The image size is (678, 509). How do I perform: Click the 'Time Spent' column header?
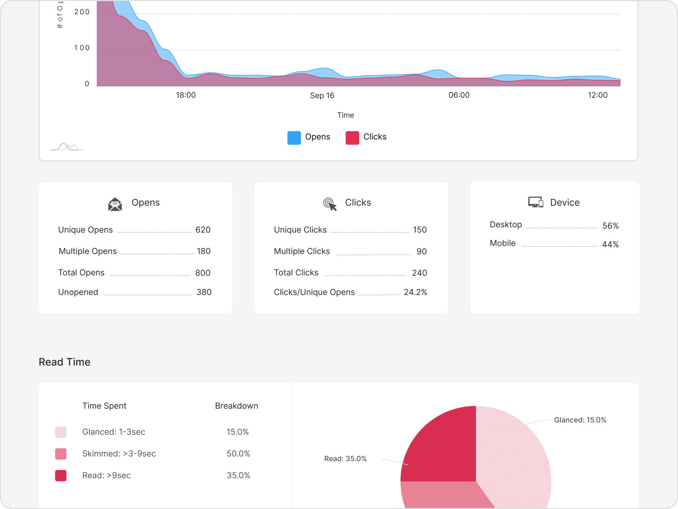click(104, 406)
